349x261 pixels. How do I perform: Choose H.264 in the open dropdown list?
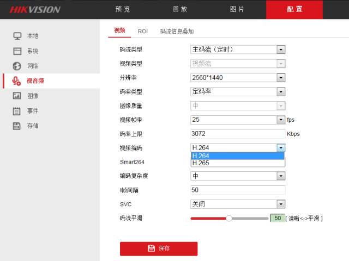237,156
